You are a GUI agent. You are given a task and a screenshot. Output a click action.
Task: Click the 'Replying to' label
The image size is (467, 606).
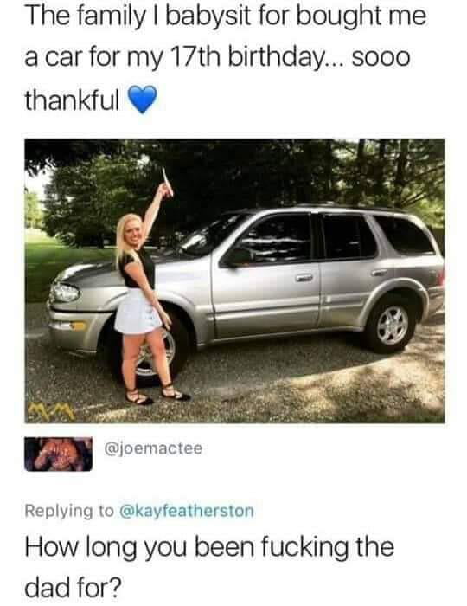69,511
